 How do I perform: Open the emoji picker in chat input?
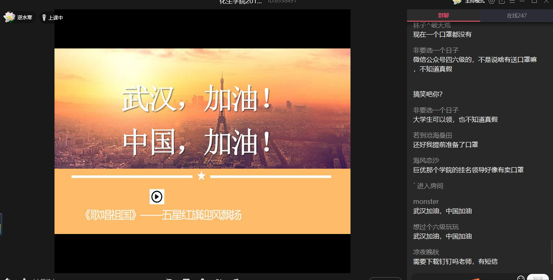520,278
